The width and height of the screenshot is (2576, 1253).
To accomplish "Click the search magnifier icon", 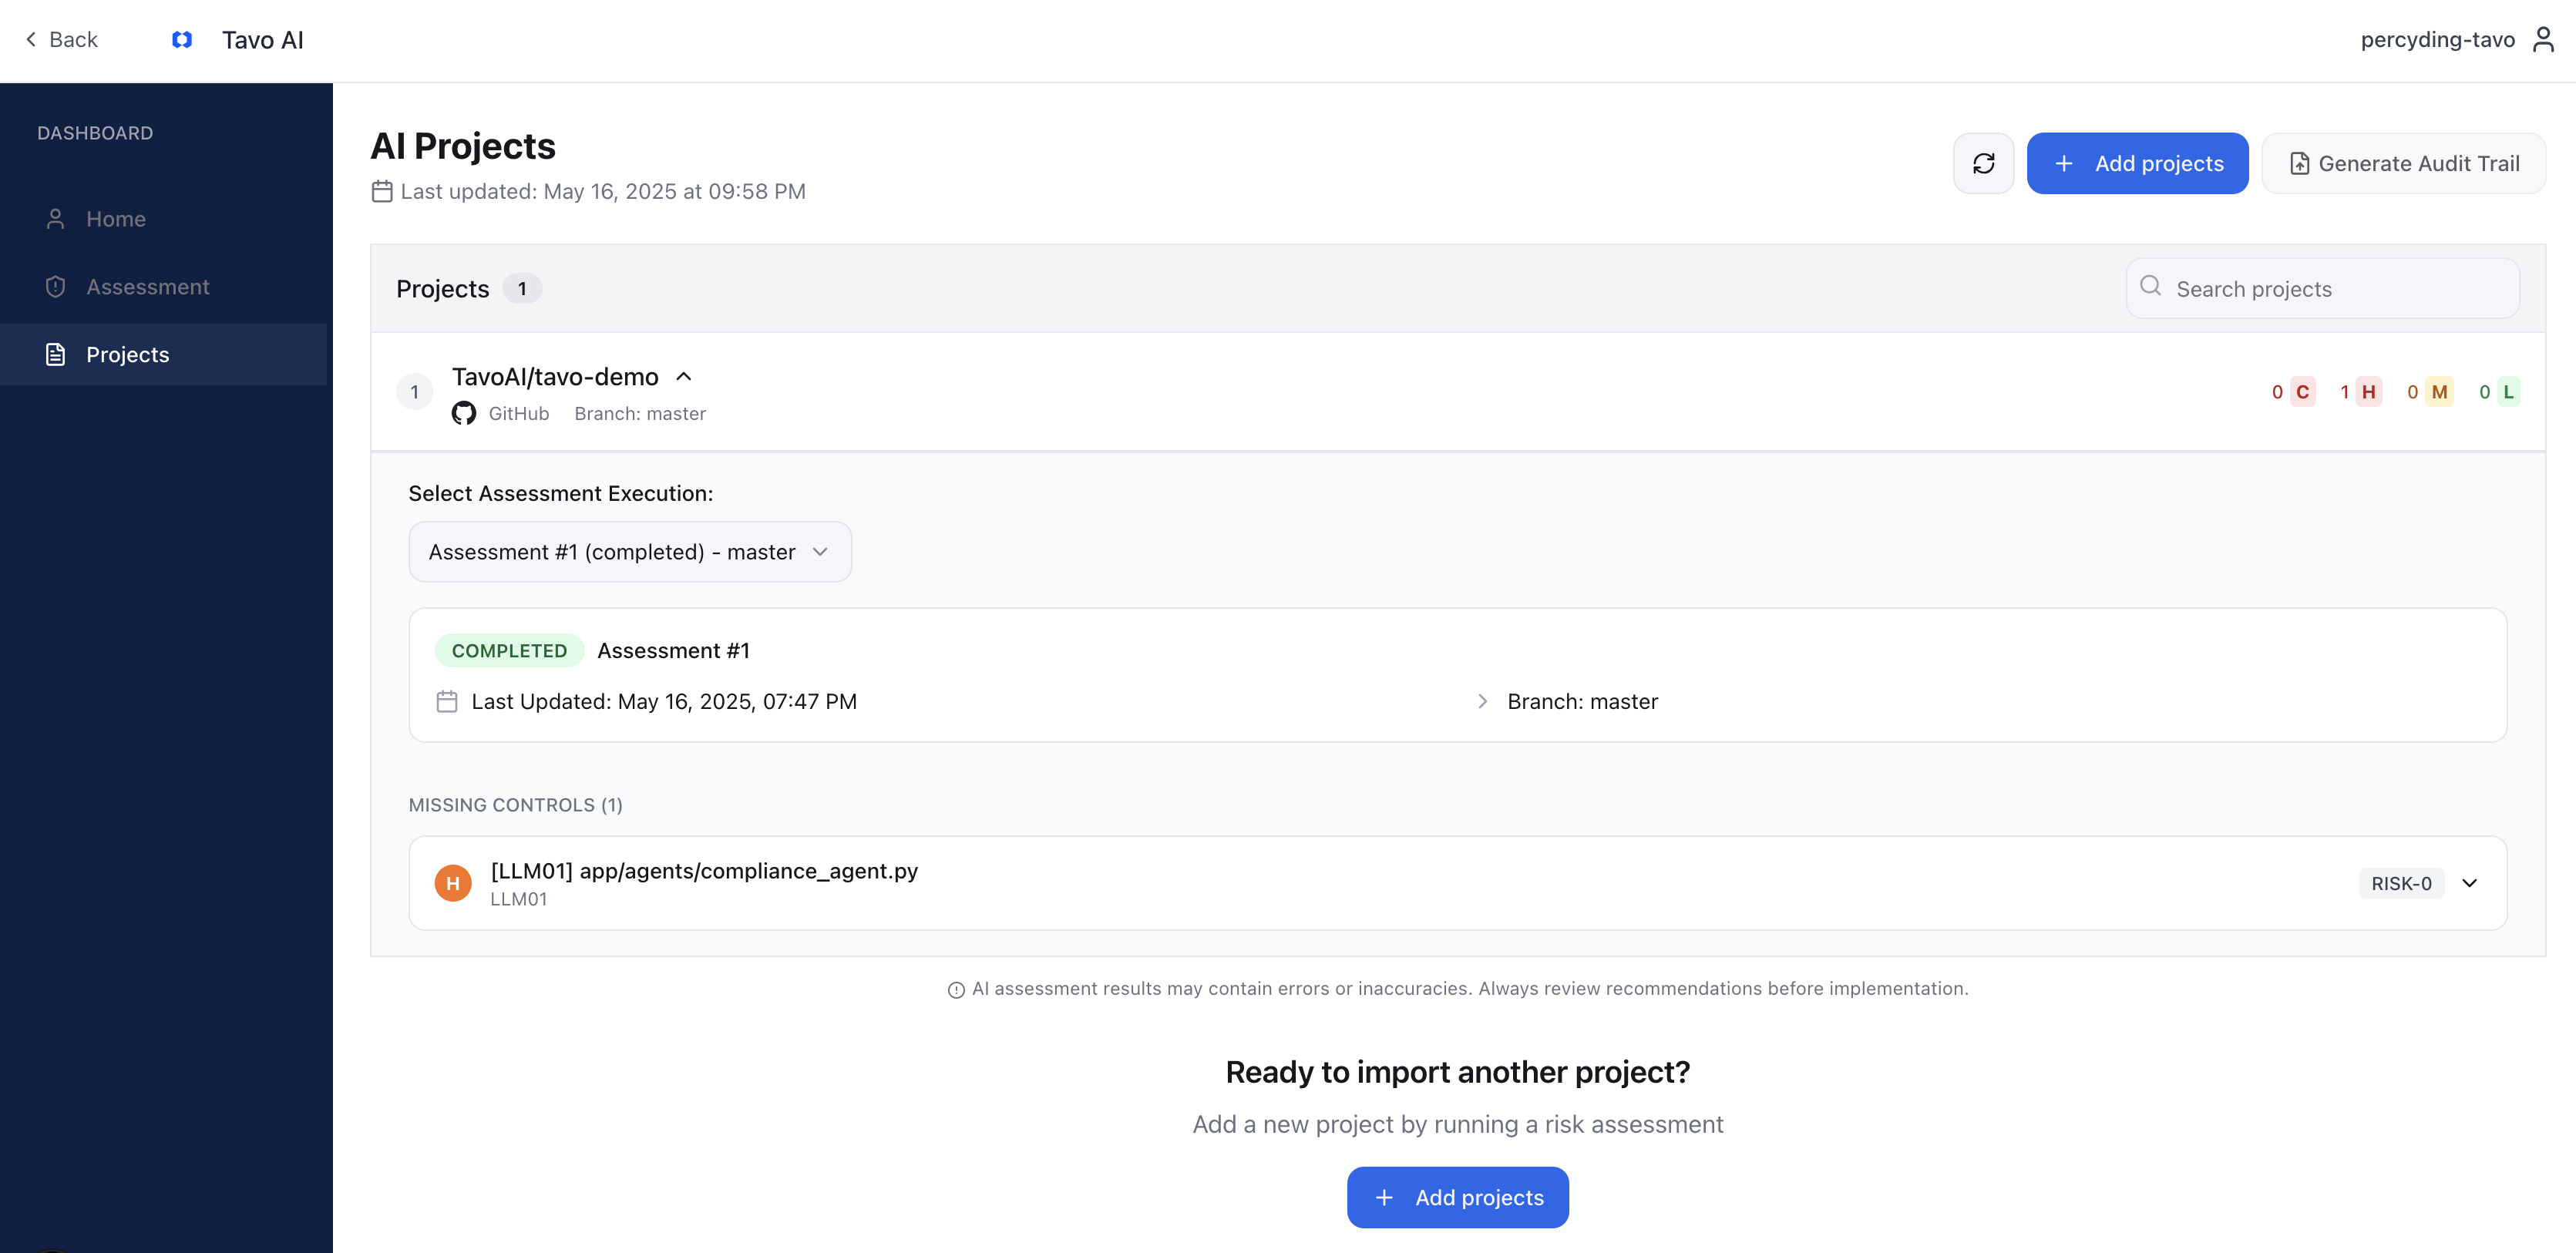I will (x=2150, y=287).
